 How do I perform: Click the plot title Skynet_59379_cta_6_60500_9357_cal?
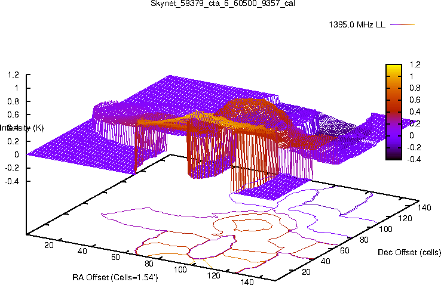pos(223,4)
